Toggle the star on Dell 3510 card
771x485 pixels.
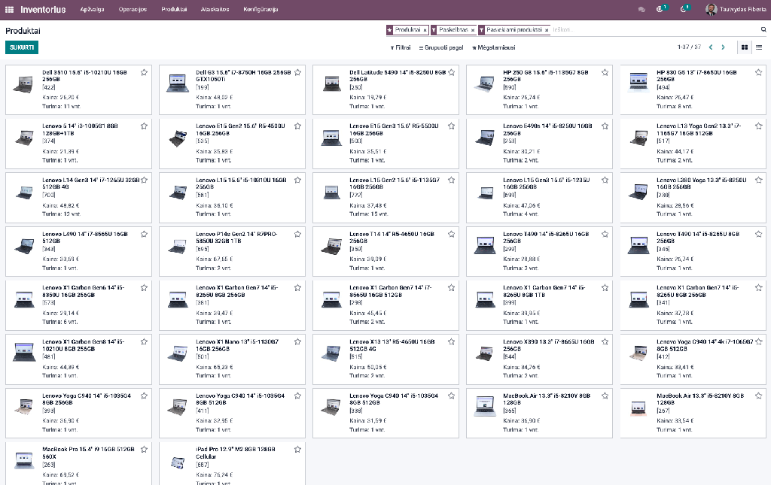point(144,72)
